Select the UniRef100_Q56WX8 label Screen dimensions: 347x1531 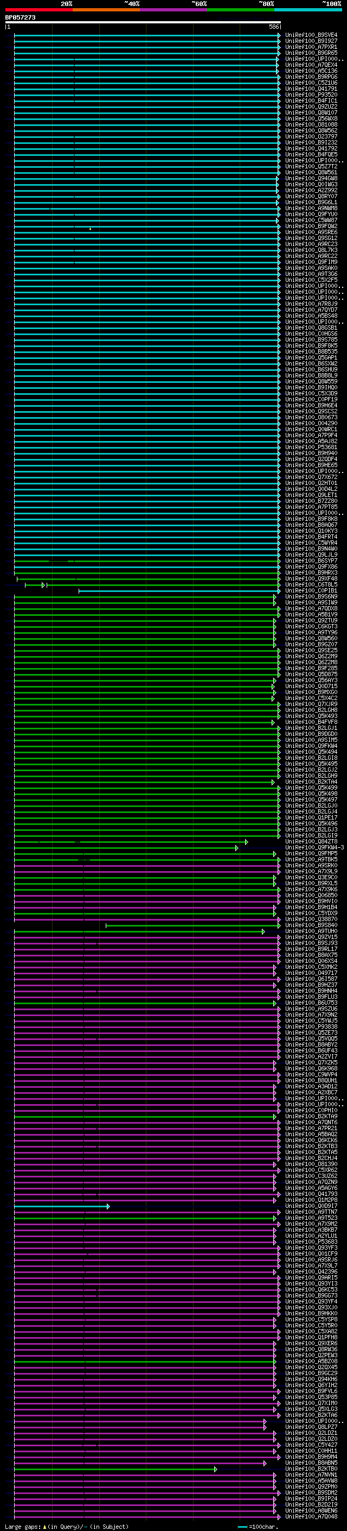(311, 118)
